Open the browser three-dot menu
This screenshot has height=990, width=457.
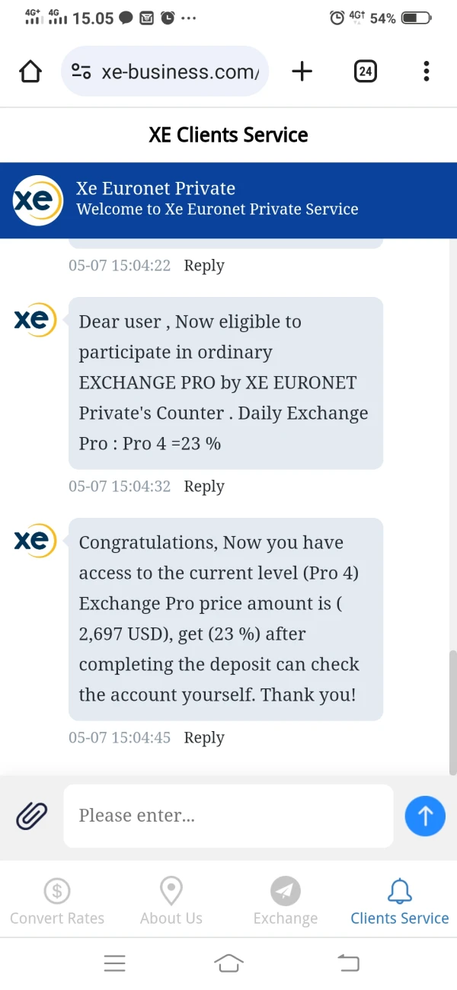(x=426, y=72)
